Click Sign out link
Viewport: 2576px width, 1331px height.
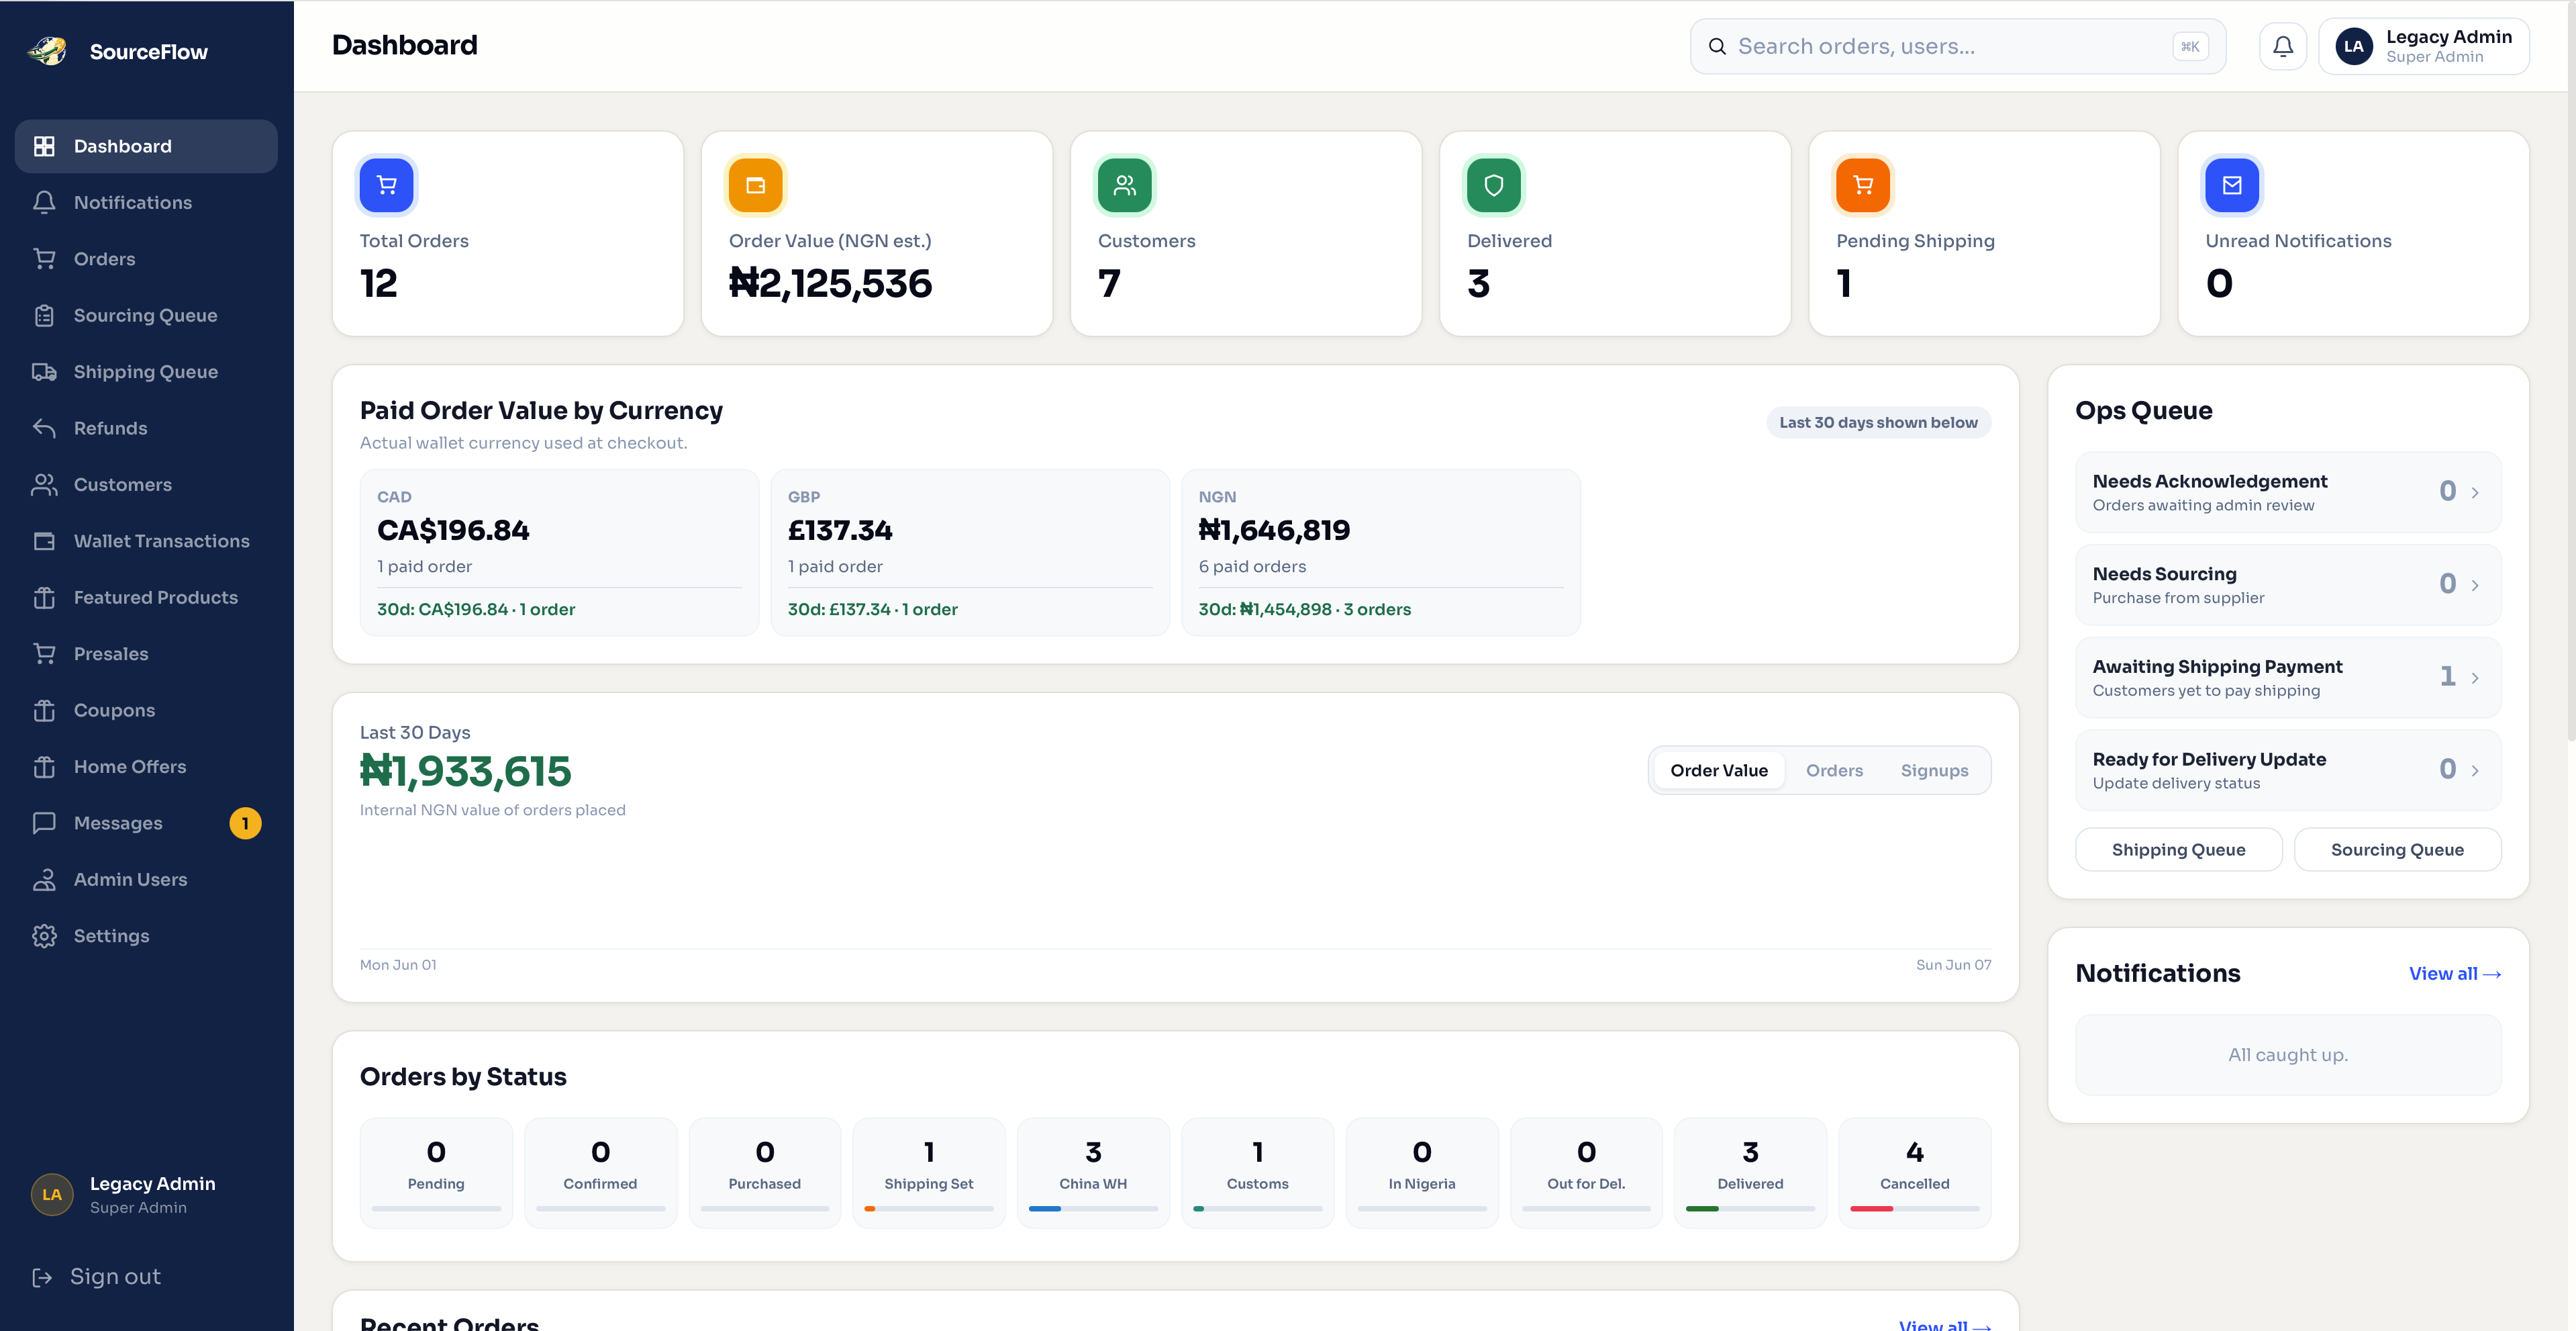pyautogui.click(x=96, y=1277)
